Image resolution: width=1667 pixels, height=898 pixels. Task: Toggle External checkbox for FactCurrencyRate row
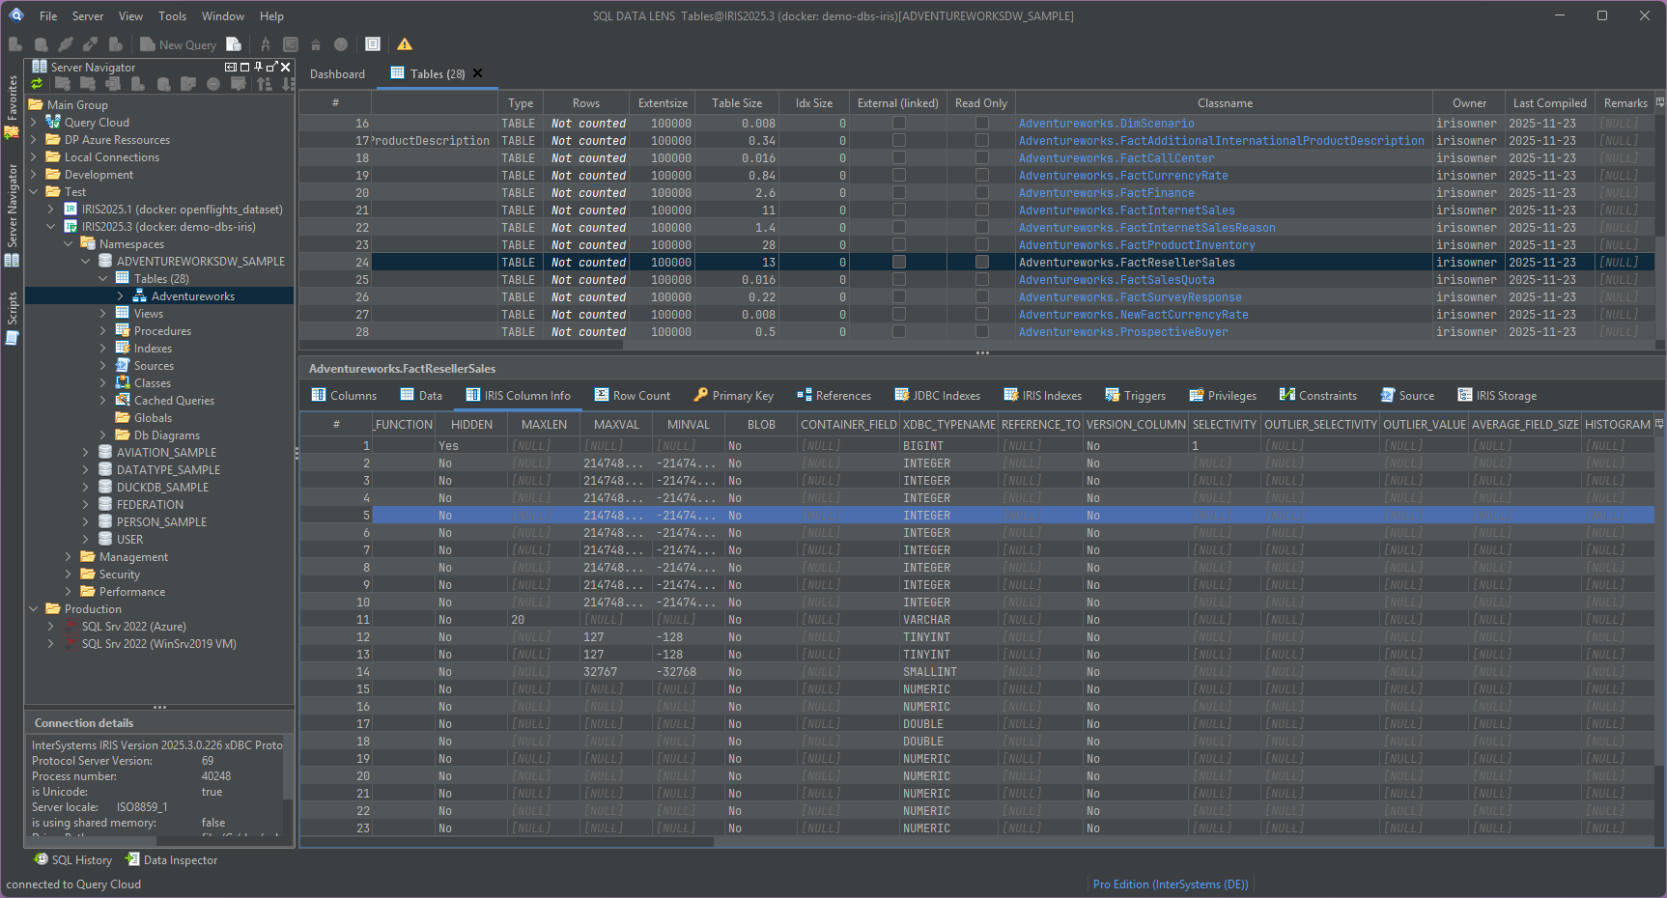[x=899, y=175]
